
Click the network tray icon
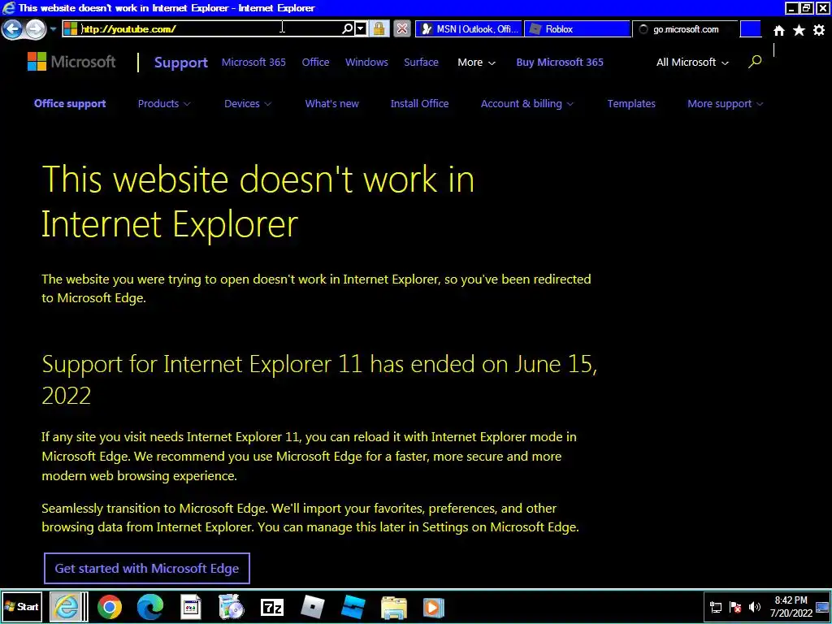click(716, 608)
